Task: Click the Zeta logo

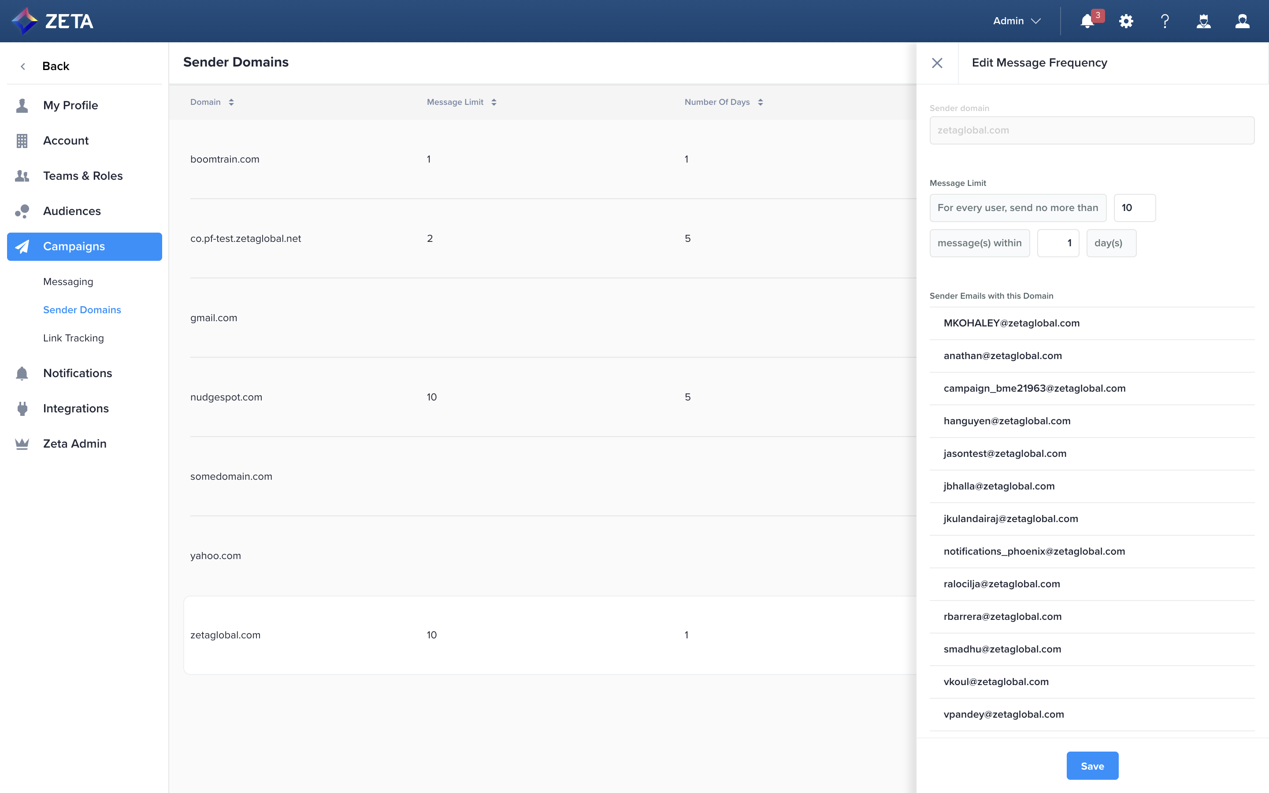Action: coord(52,21)
